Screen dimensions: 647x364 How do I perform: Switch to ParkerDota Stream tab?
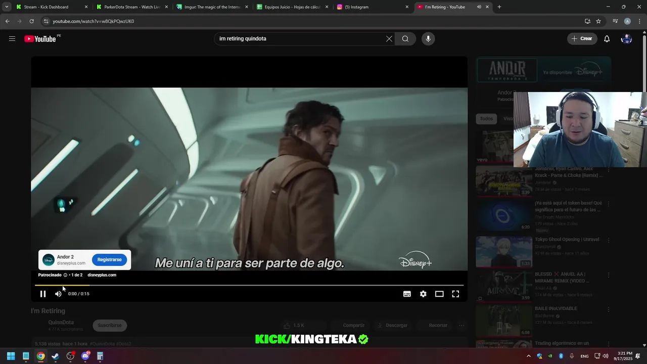click(x=132, y=7)
